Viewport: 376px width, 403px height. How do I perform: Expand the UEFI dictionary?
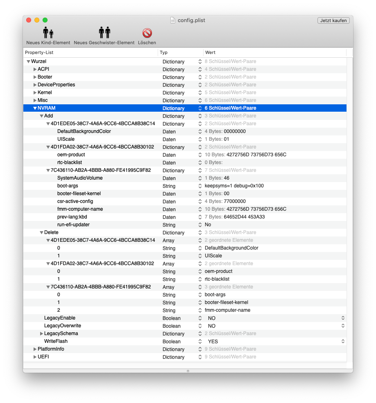coord(35,357)
